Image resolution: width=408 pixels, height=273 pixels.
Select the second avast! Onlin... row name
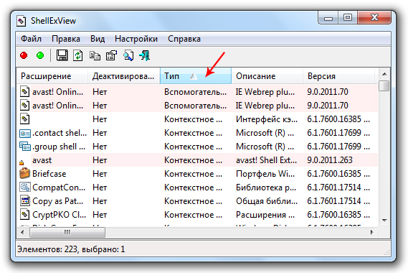(57, 106)
